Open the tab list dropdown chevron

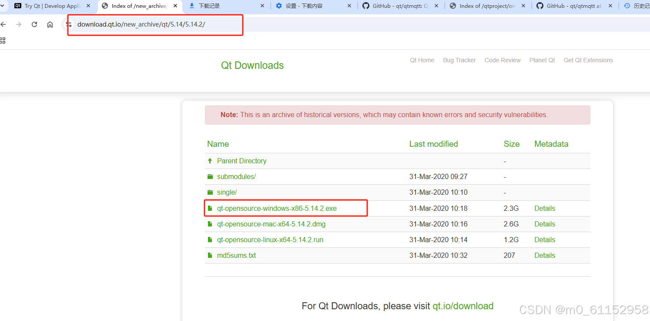3,6
